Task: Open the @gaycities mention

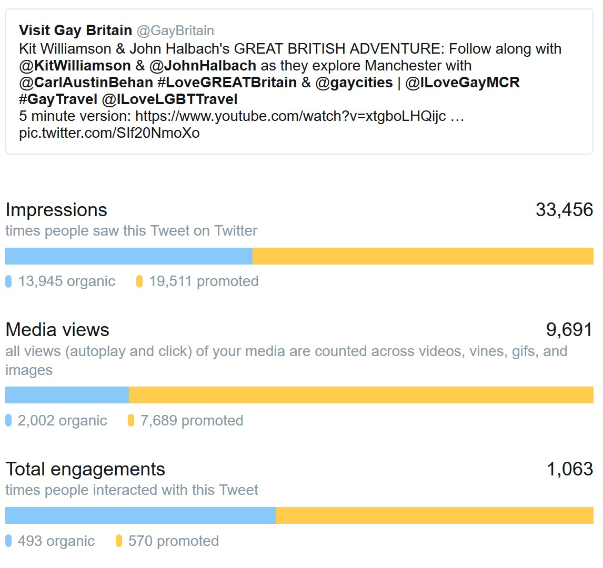Action: [354, 83]
